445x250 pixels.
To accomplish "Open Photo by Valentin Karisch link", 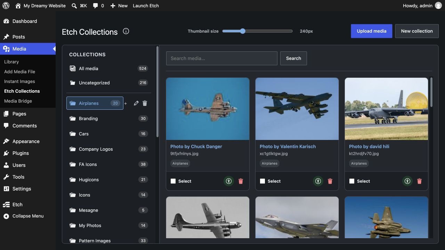I will tap(288, 147).
